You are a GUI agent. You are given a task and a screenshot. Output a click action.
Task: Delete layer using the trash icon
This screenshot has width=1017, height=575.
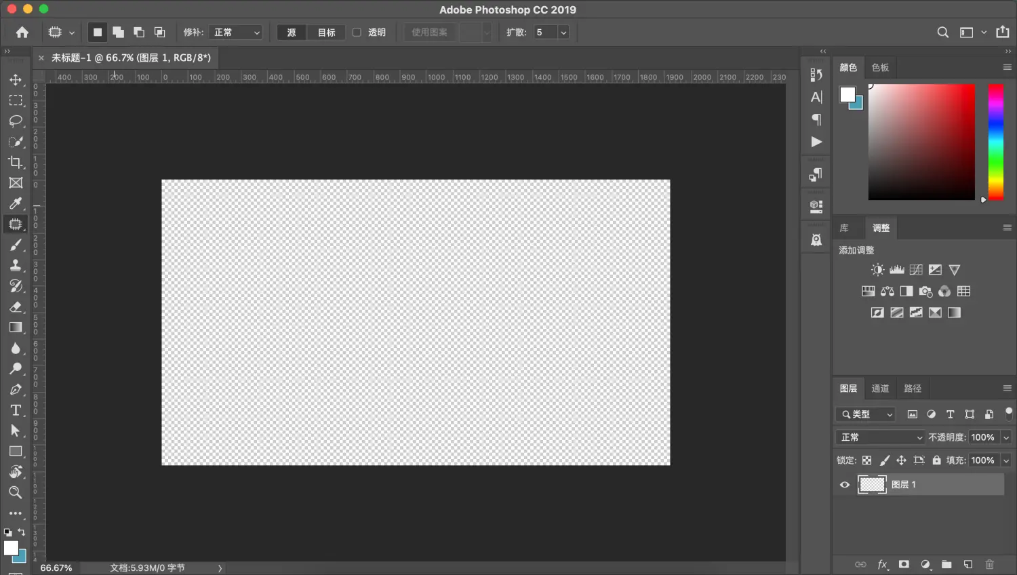point(989,564)
